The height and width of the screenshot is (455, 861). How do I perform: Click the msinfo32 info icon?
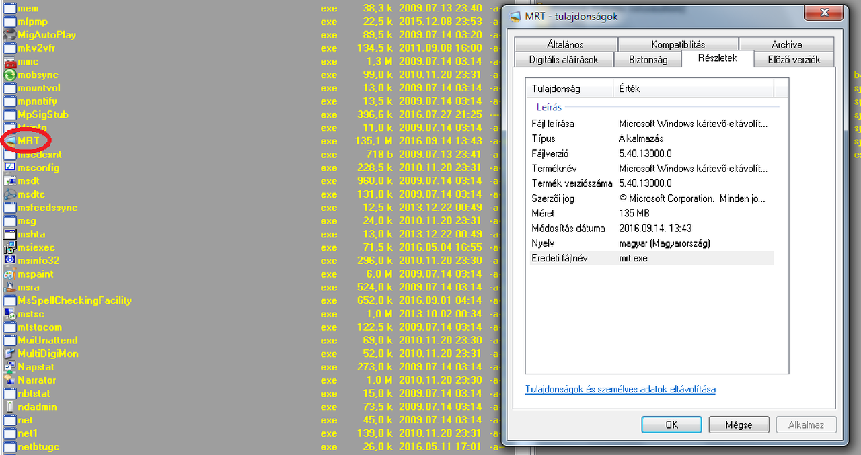[9, 261]
